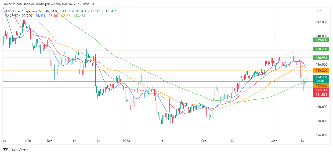Click the blue MA value 135.431
Viewport: 333px width, 154px height.
tap(39, 16)
